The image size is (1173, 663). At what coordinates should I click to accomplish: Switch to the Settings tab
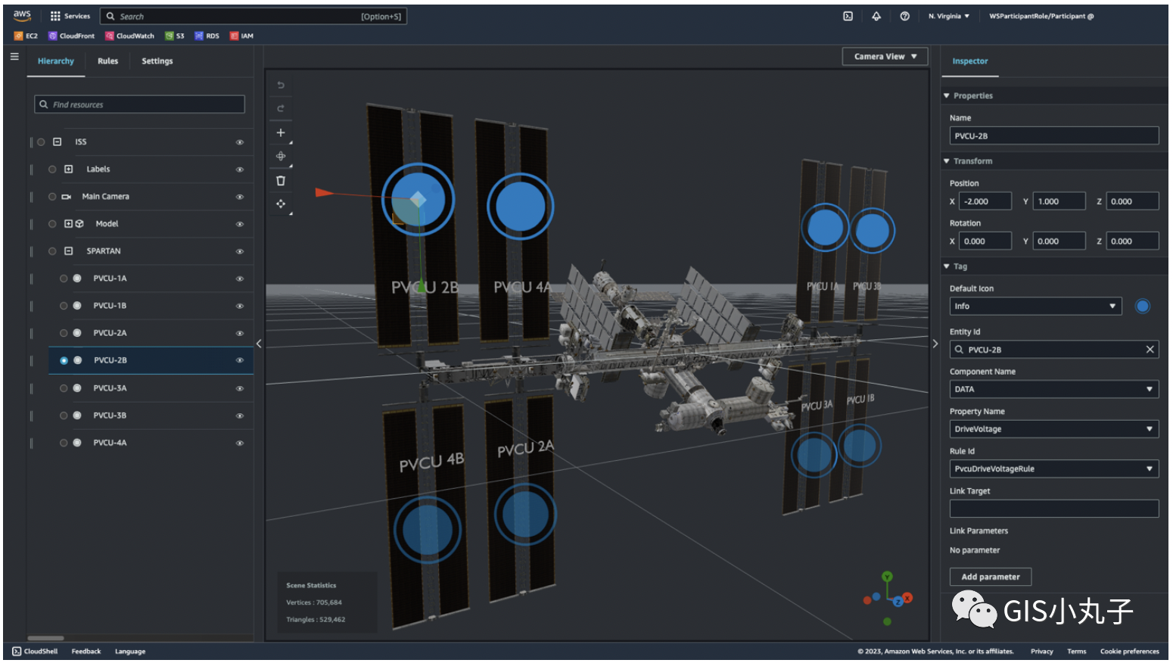(157, 61)
